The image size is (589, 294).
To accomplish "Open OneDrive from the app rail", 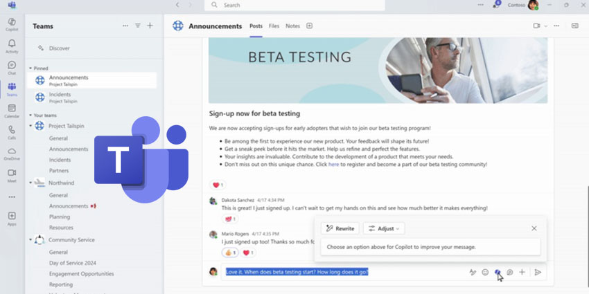I will point(12,154).
